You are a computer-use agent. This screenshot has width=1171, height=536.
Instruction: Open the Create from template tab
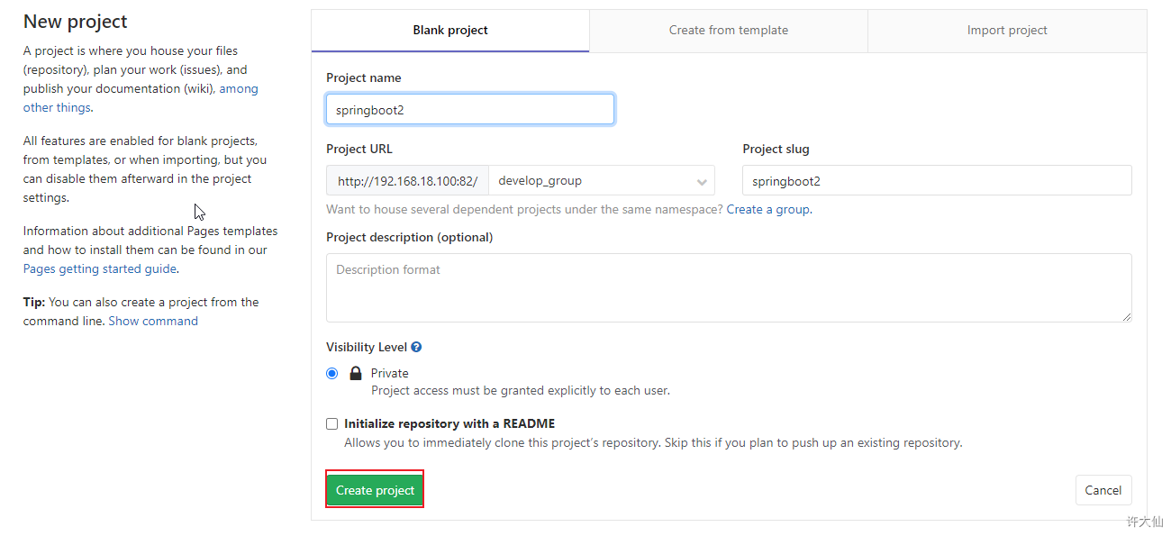click(728, 31)
